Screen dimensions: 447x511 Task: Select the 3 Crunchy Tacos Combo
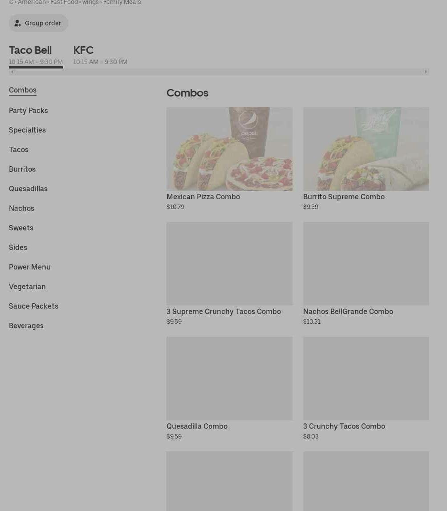pos(344,426)
